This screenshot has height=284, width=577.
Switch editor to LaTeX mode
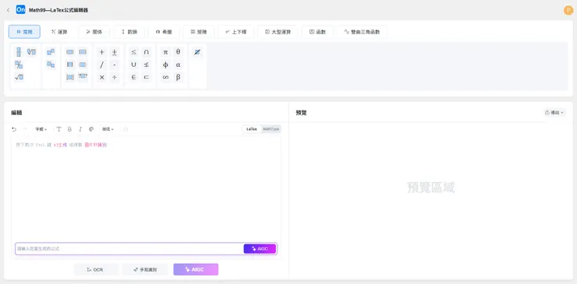(252, 129)
